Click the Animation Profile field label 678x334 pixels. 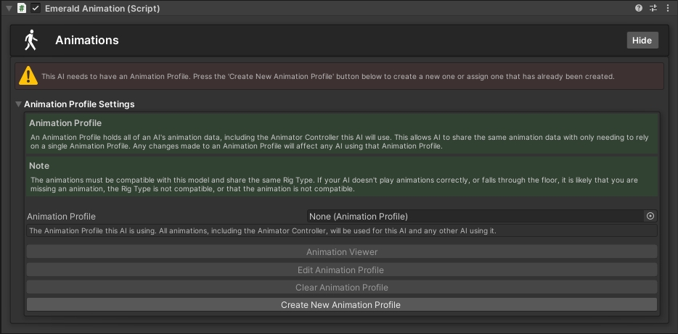coord(62,216)
